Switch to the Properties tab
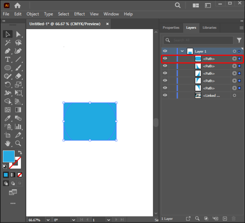Screen dimensions: 245x223 coord(171,28)
